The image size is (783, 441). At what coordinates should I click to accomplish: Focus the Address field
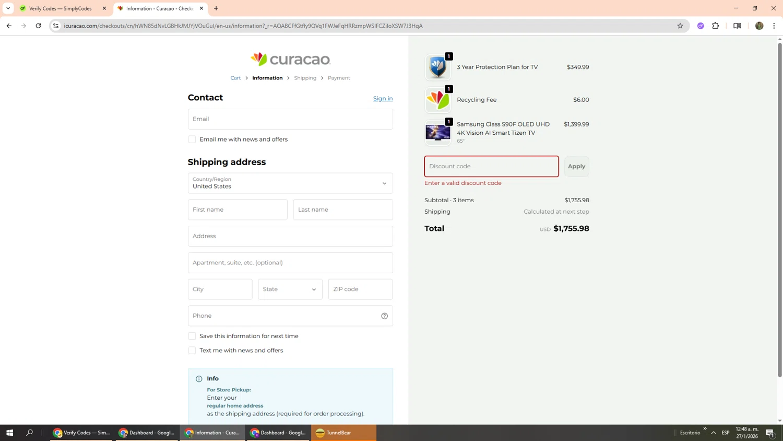[290, 236]
